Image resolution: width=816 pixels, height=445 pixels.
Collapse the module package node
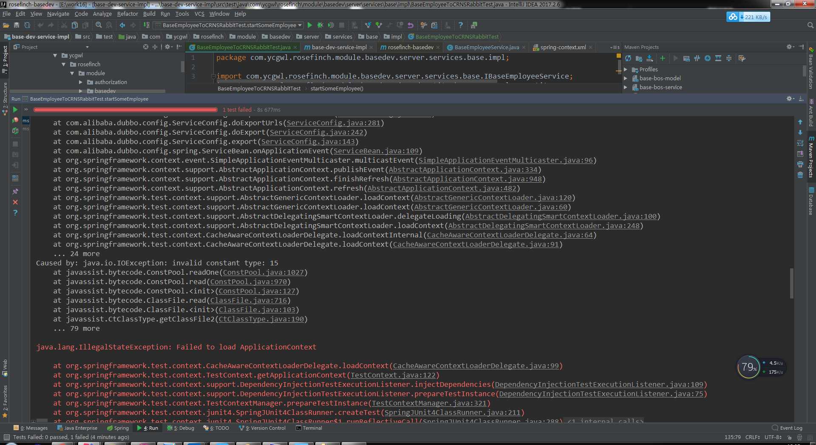click(72, 73)
